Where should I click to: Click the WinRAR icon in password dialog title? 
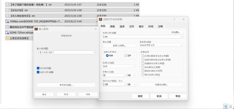click(36, 29)
